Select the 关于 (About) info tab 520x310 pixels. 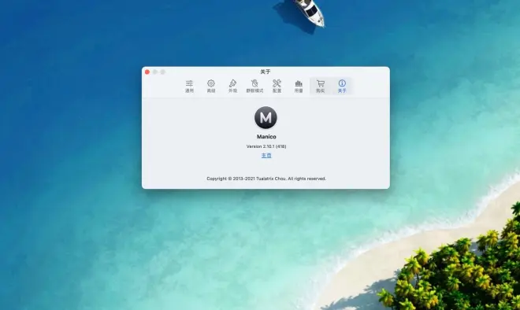(x=342, y=86)
